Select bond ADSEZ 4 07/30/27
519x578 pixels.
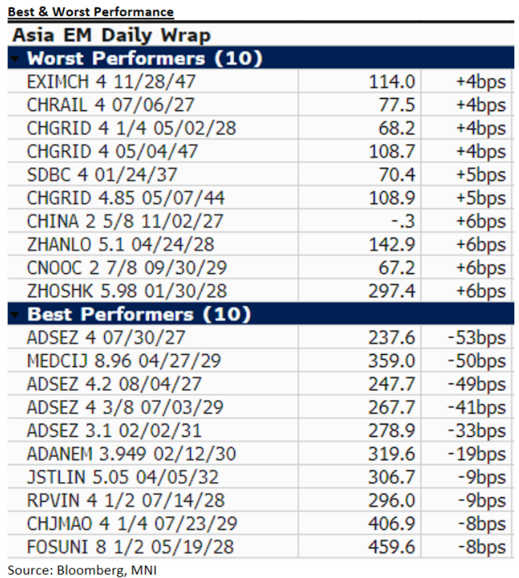point(106,337)
